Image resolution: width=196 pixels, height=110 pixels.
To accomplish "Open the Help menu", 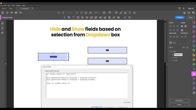I will (x=24, y=5).
